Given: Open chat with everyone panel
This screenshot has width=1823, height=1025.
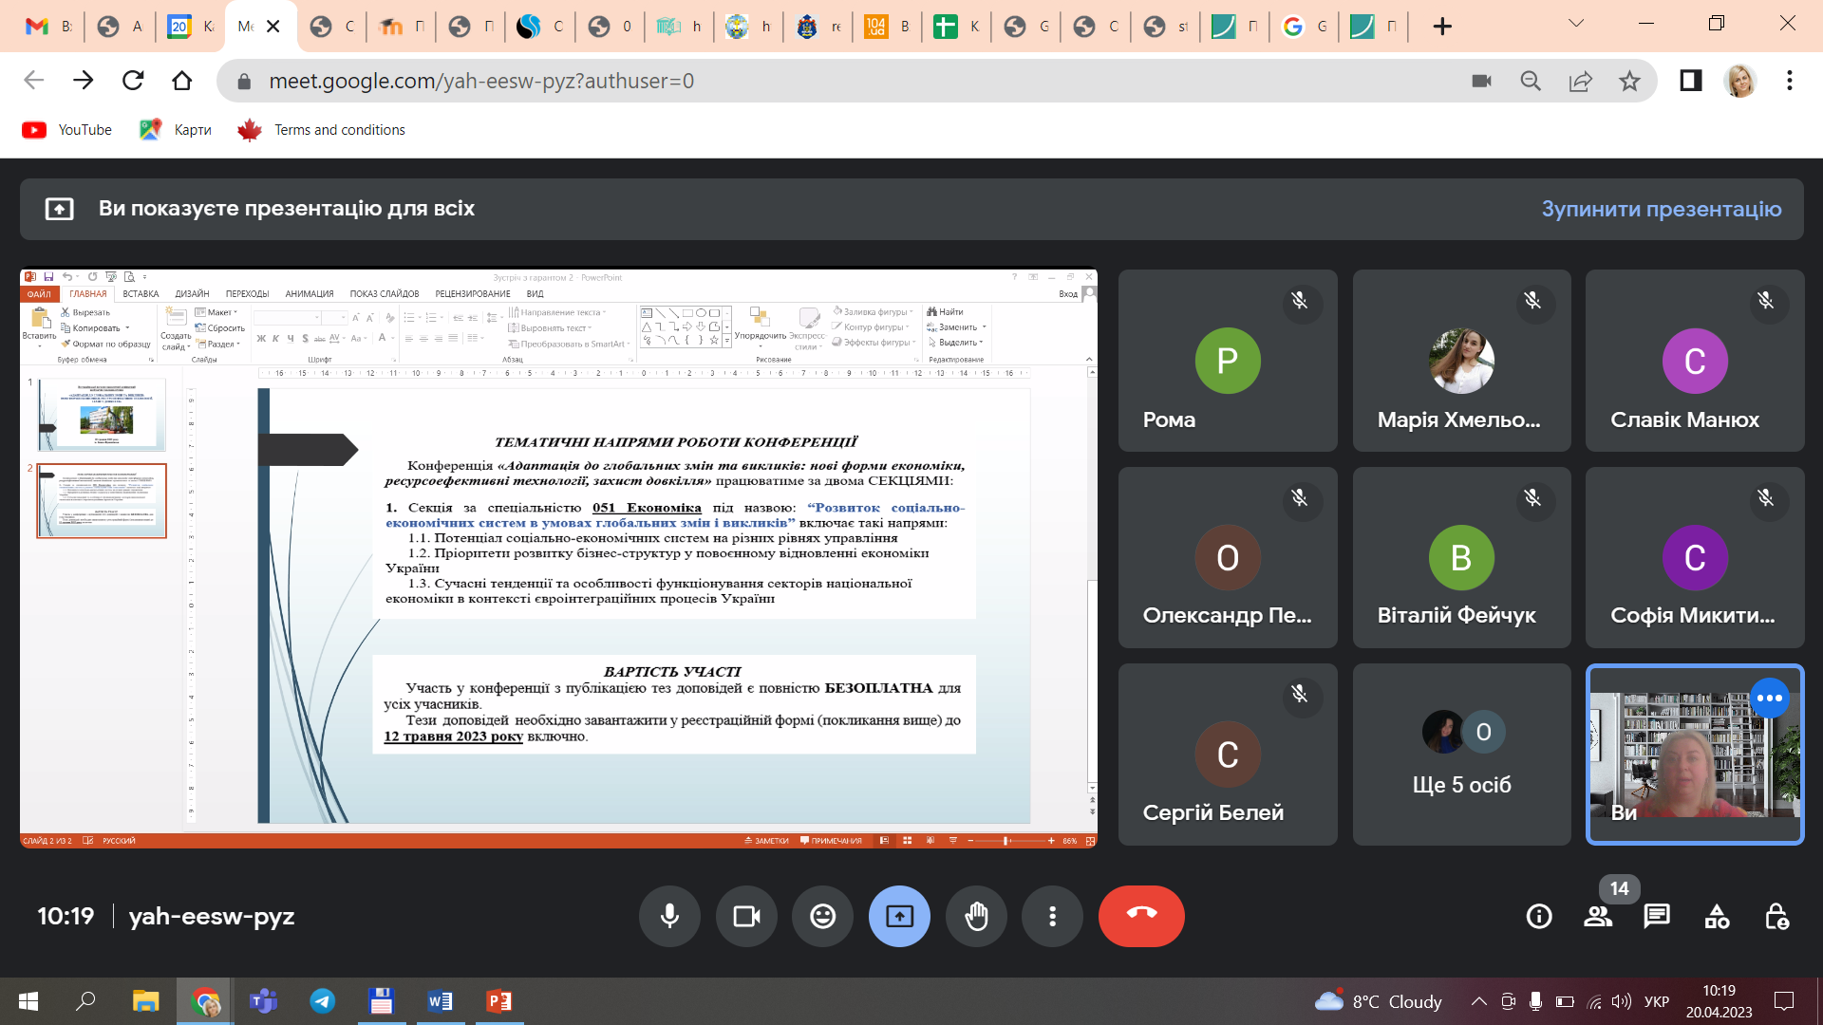Looking at the screenshot, I should click(1657, 916).
